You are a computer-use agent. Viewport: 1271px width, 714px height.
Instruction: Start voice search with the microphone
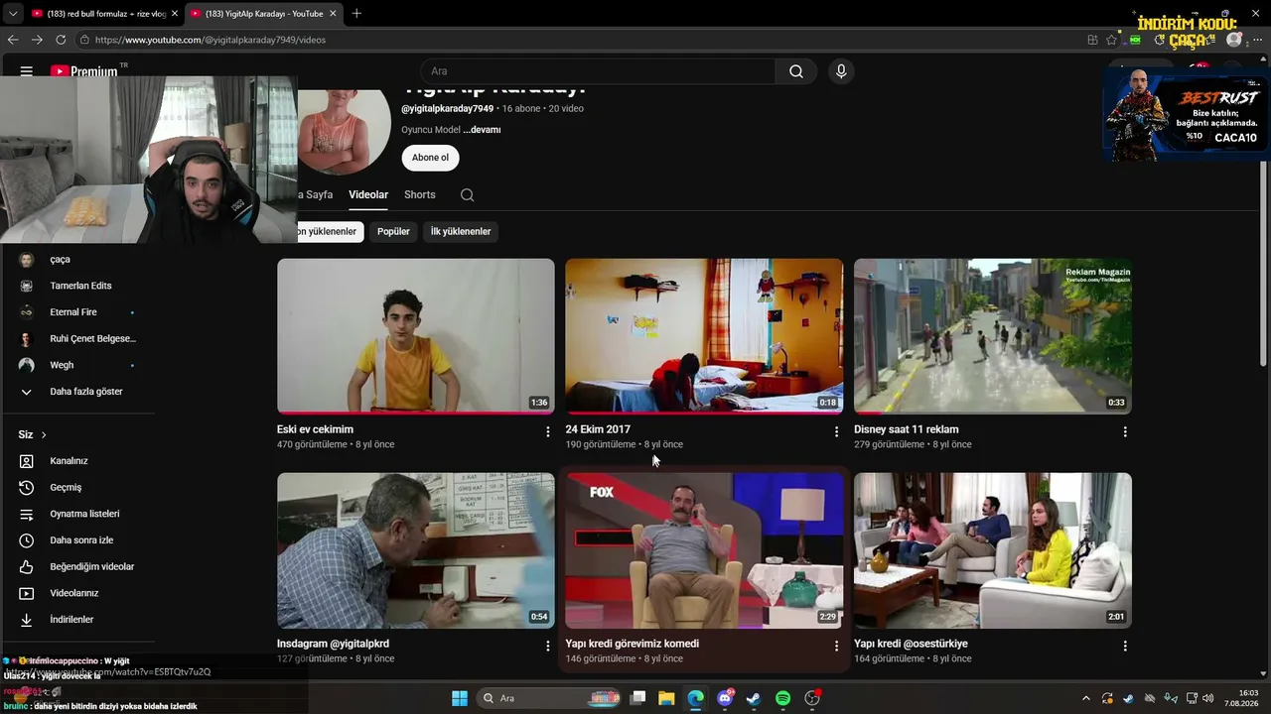click(841, 71)
